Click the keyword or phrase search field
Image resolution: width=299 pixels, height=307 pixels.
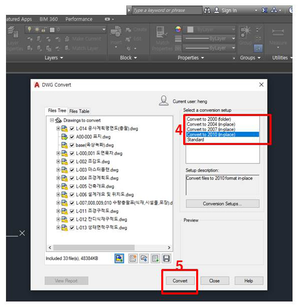coord(167,10)
